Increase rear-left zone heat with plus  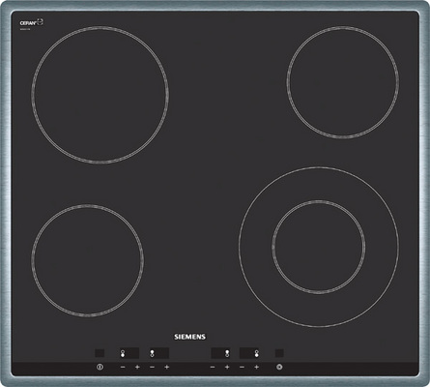pyautogui.click(x=166, y=367)
